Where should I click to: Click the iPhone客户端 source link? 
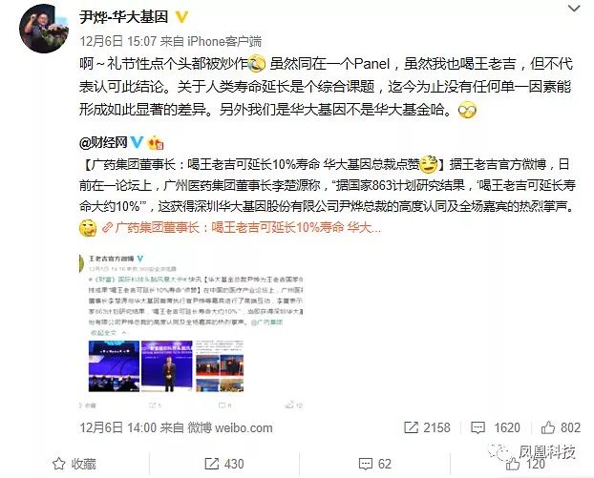(224, 41)
